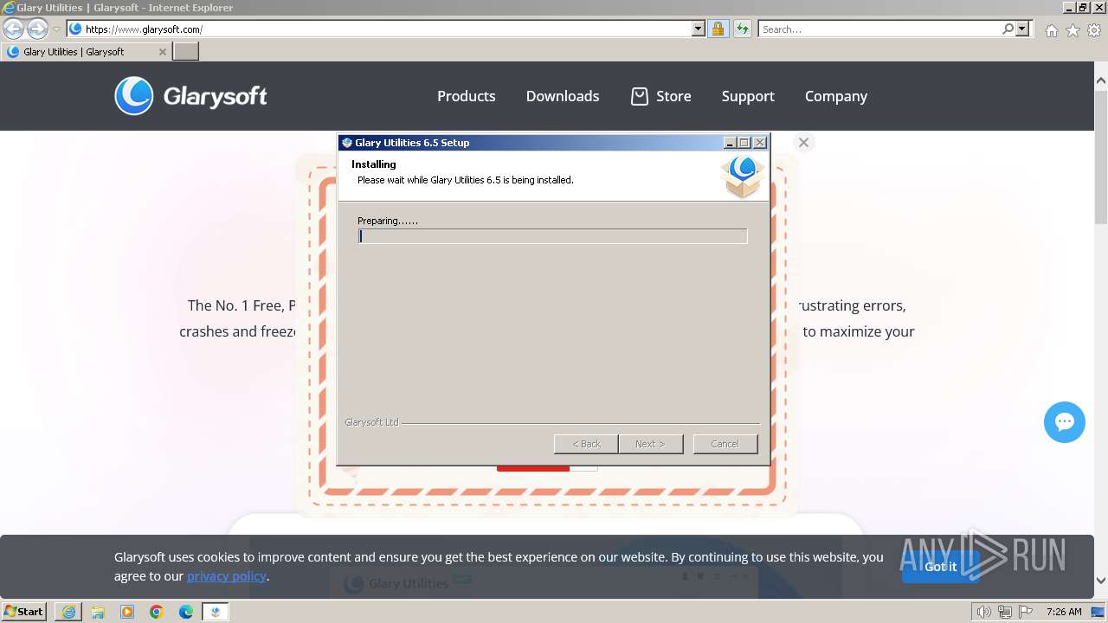Click the Internet Explorer forward arrow

[37, 29]
